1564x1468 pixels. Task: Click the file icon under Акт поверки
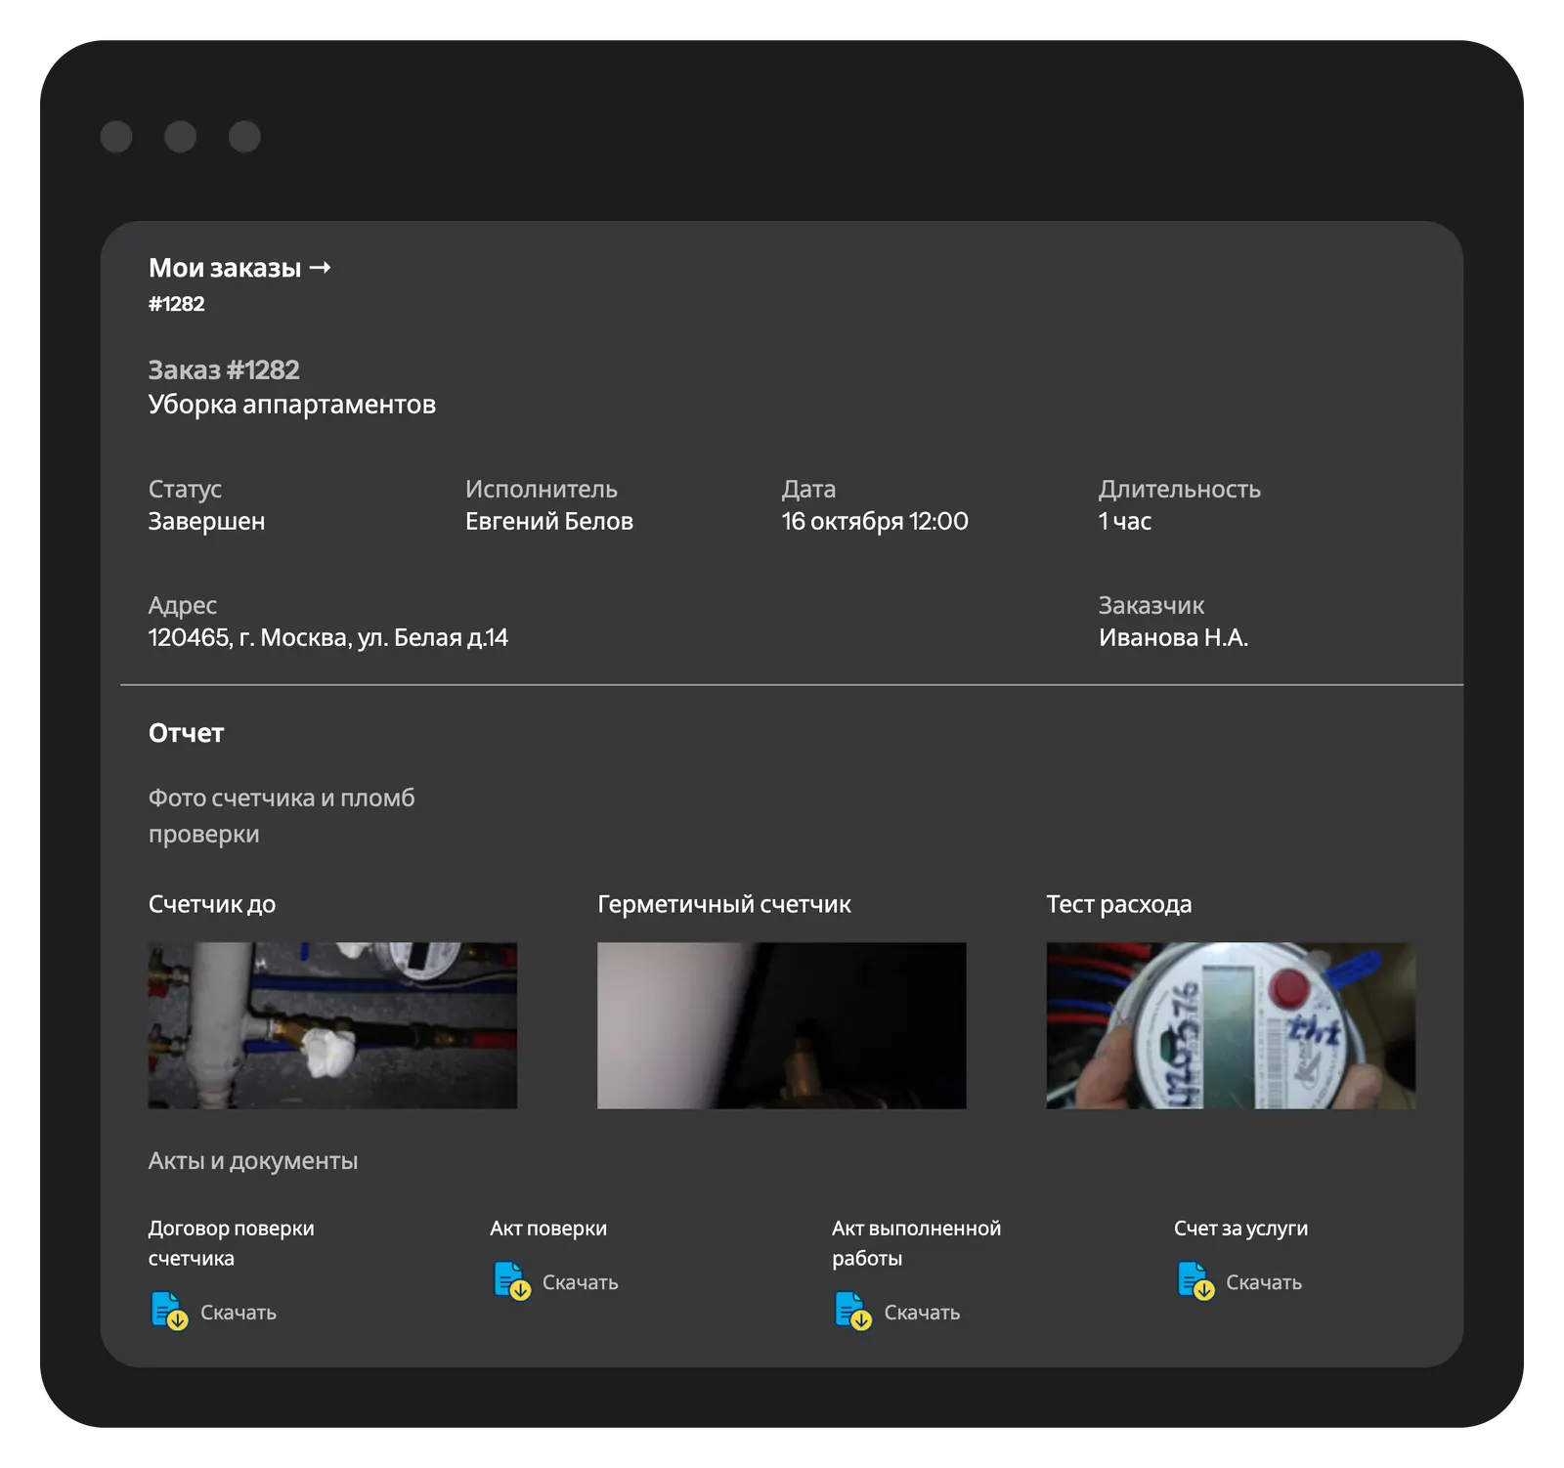511,1280
